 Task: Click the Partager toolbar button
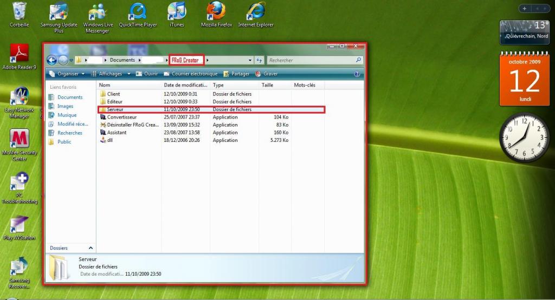click(236, 74)
